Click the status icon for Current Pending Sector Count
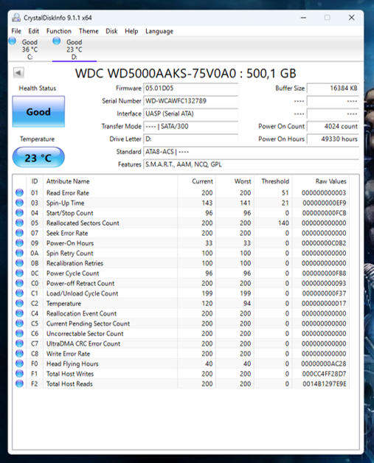This screenshot has width=374, height=463. pyautogui.click(x=19, y=323)
